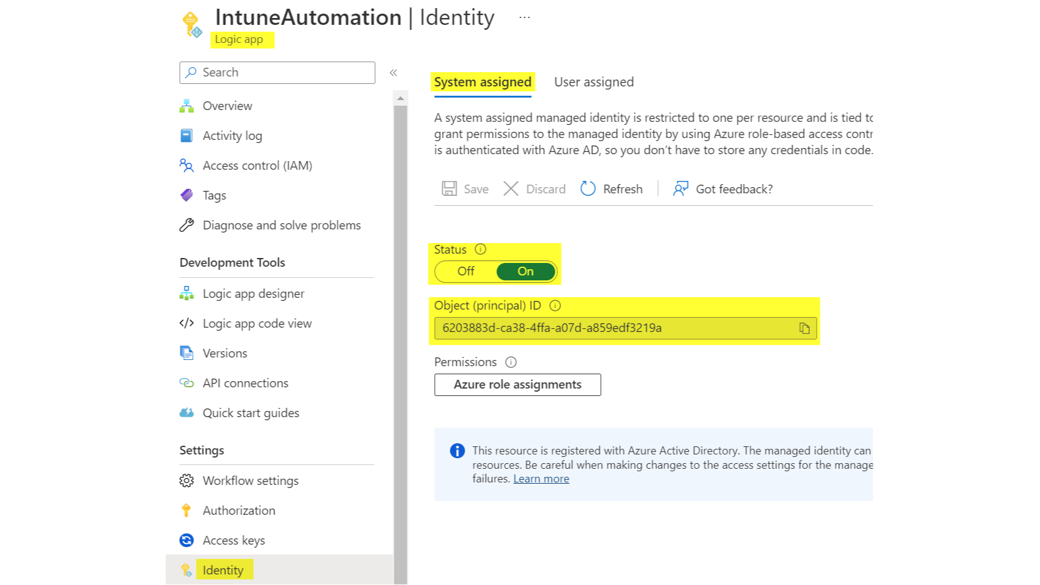Click the Activity log icon

(x=187, y=136)
